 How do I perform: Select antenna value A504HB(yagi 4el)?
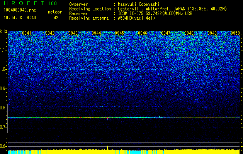click(x=136, y=18)
